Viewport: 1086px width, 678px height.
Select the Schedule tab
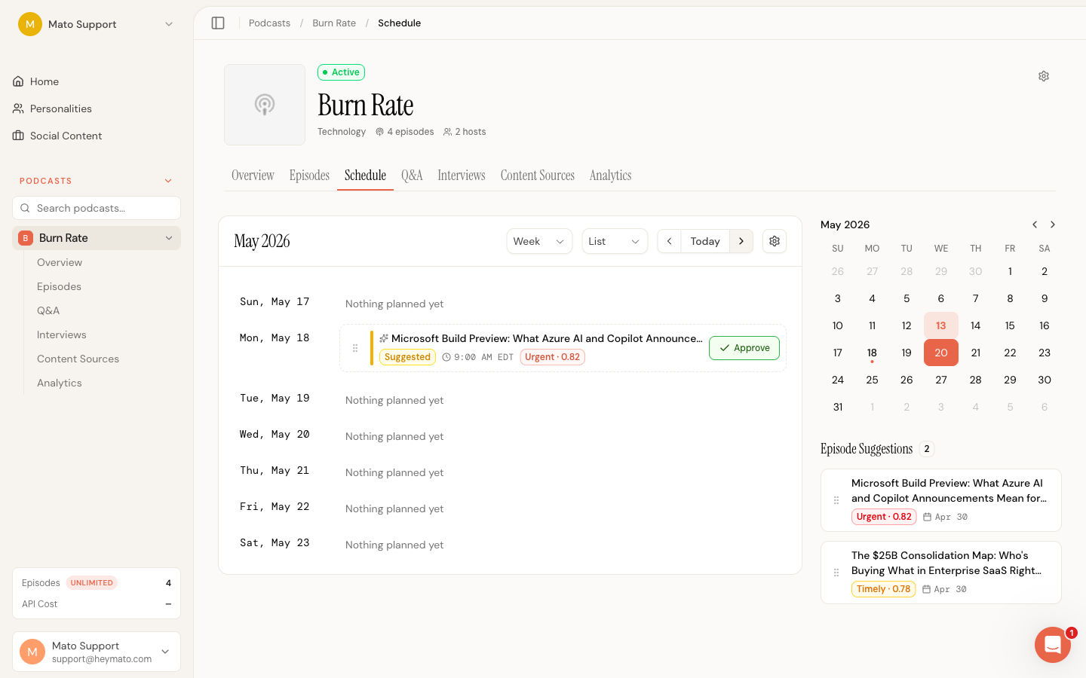365,176
